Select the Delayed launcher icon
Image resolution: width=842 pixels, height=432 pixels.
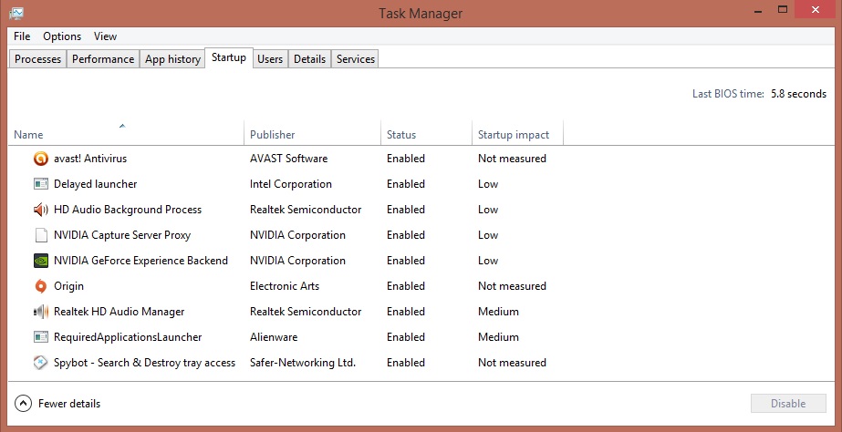click(x=41, y=184)
